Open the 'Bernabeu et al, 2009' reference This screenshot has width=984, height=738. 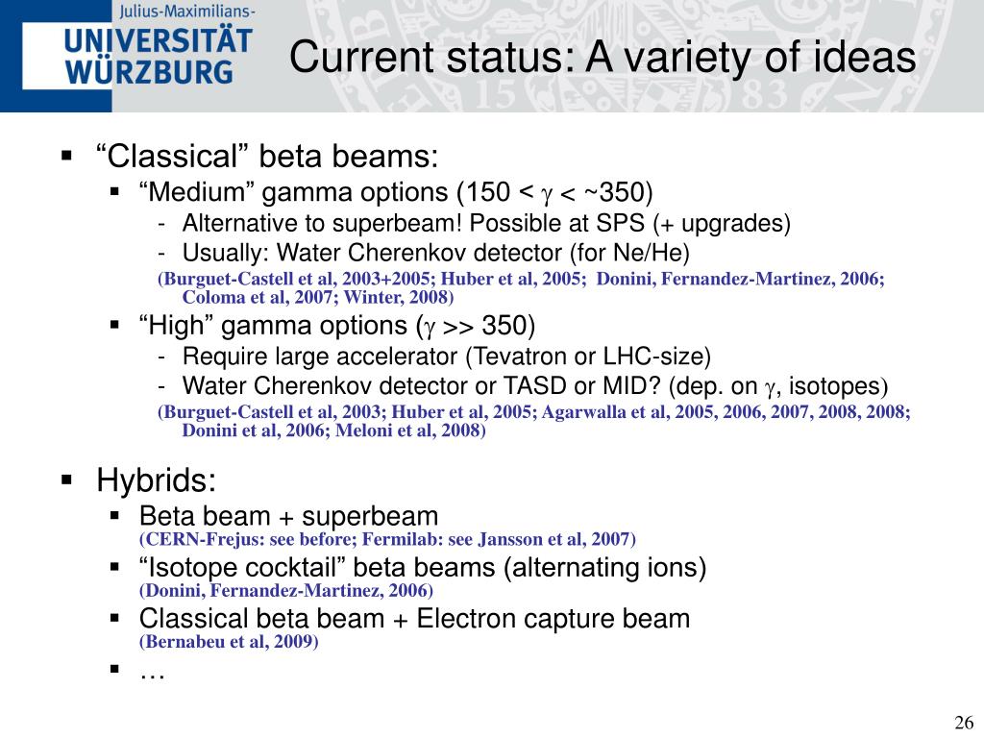(229, 641)
